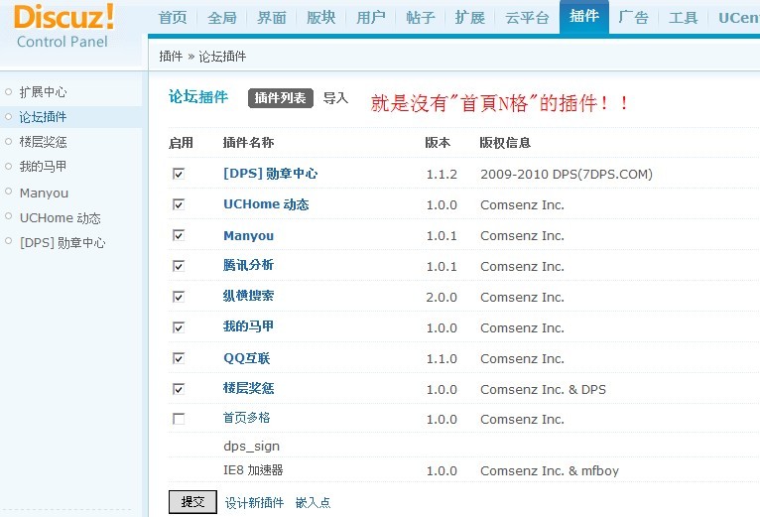The width and height of the screenshot is (760, 517).
Task: Open the 界面 tab
Action: (x=272, y=18)
